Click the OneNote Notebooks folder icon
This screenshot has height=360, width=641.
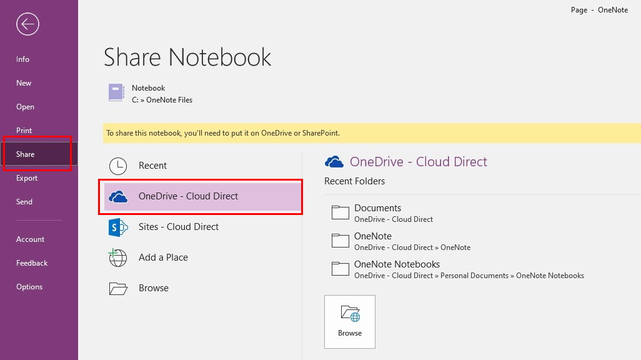(x=340, y=269)
